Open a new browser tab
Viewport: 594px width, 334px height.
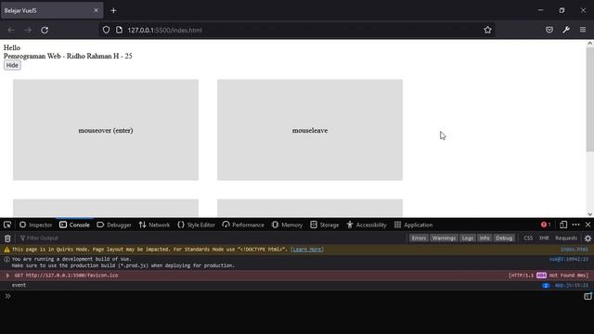113,10
